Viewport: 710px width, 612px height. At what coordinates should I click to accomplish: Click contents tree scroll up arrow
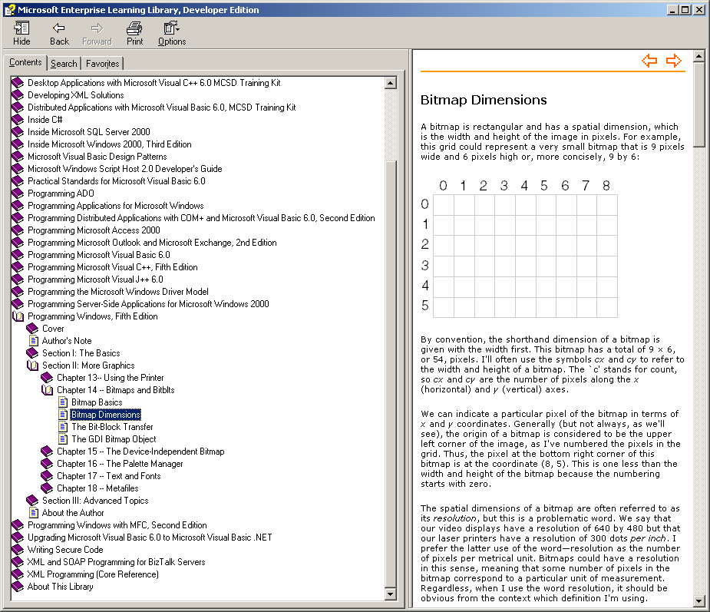click(x=391, y=83)
